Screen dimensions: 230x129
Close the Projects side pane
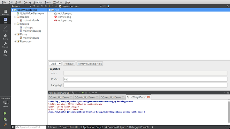point(46,6)
